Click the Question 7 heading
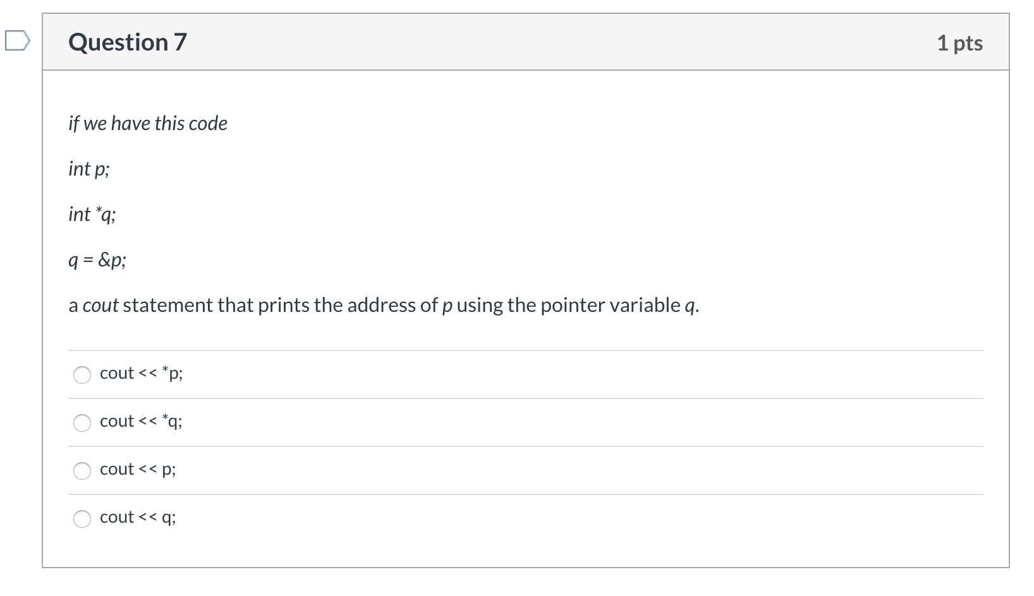The image size is (1034, 596). [x=128, y=42]
